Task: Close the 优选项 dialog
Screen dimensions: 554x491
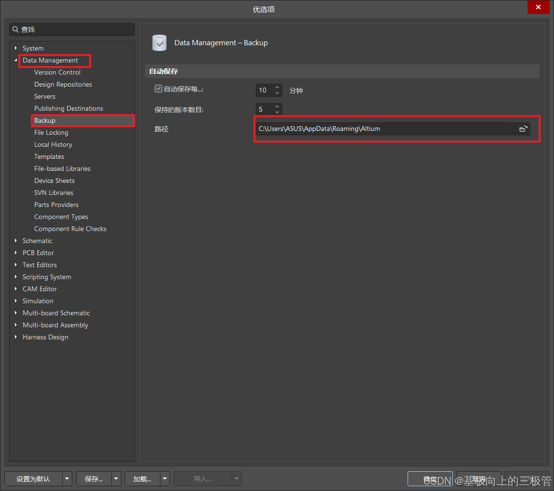Action: [538, 7]
